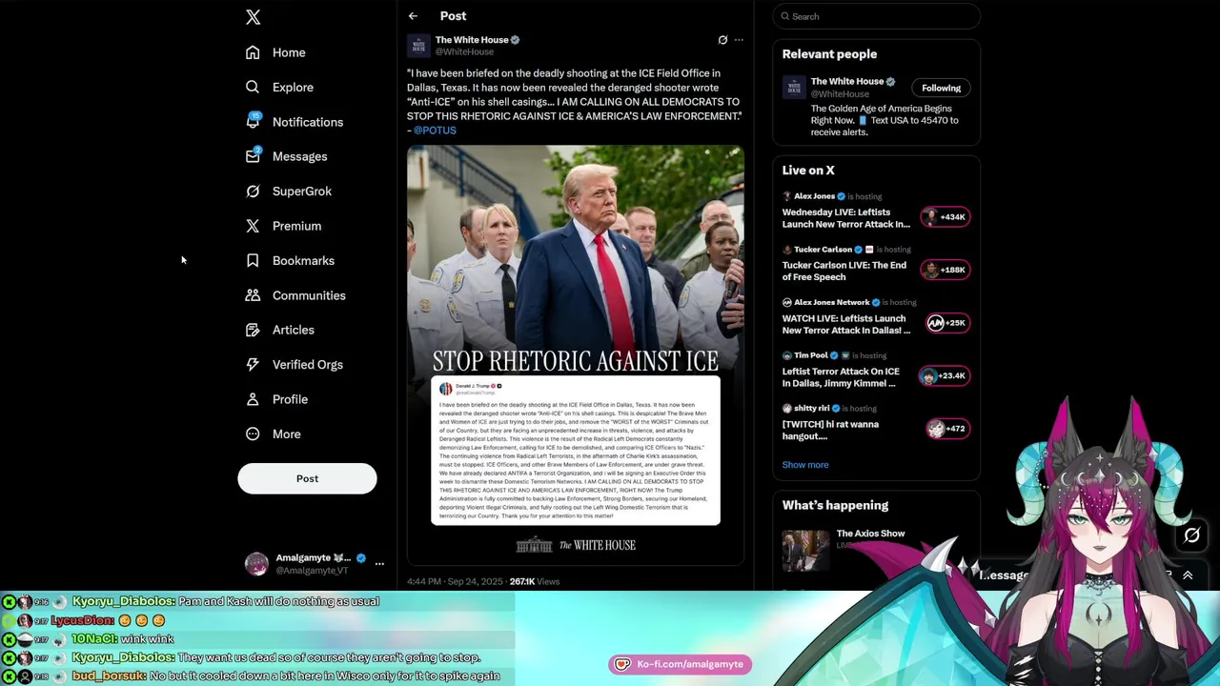Click the search magnifier icon
Image resolution: width=1220 pixels, height=686 pixels.
pyautogui.click(x=785, y=16)
